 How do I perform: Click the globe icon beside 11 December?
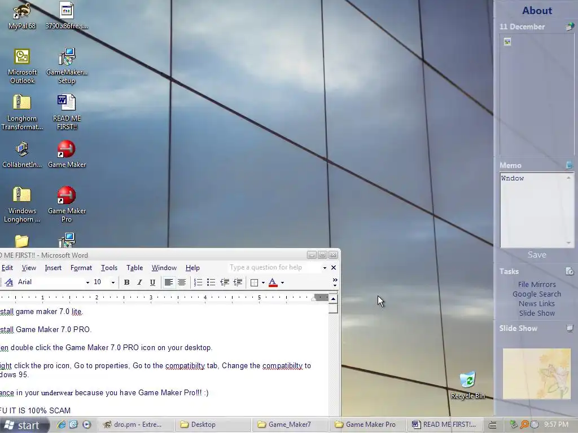(570, 26)
